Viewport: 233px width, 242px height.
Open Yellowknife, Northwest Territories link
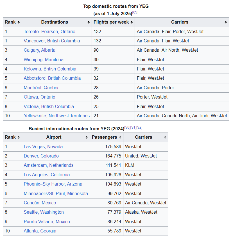click(x=56, y=116)
